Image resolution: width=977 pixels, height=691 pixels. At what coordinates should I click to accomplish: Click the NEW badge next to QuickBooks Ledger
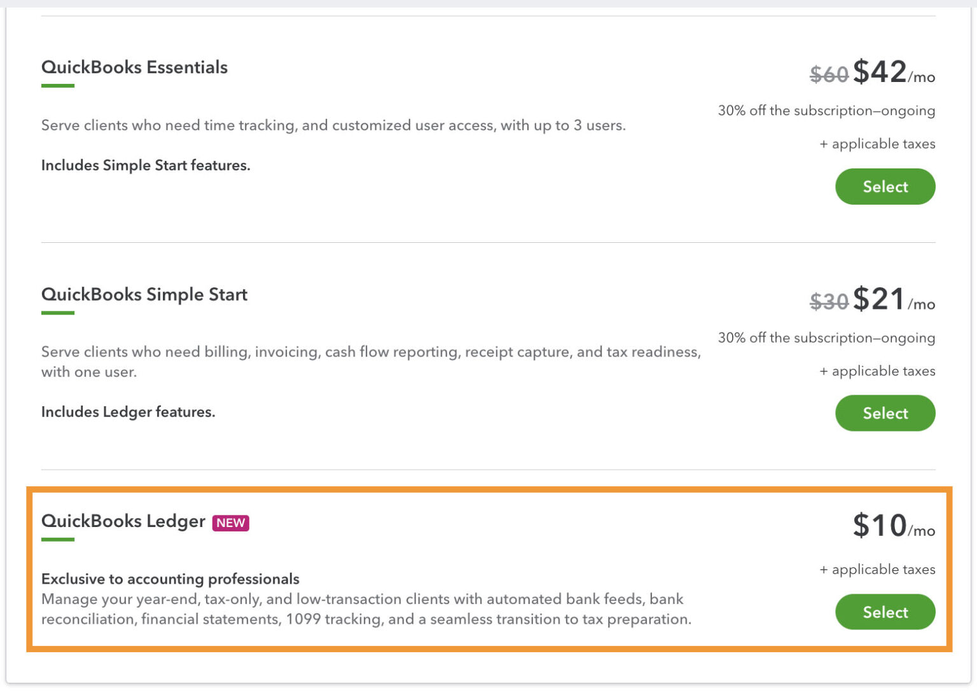tap(230, 523)
